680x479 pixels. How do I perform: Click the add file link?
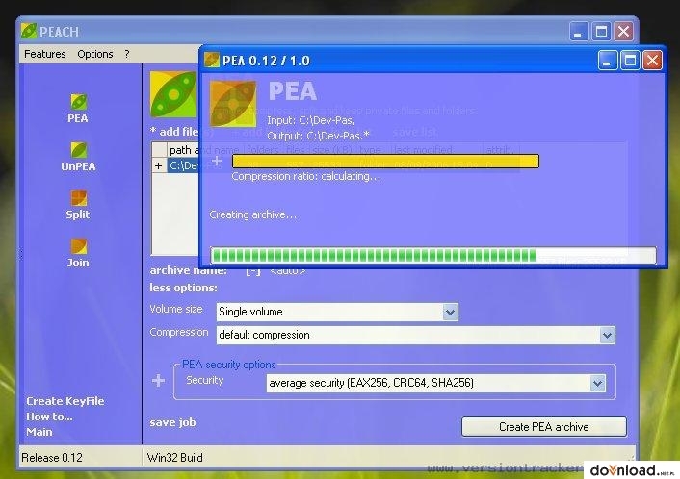pos(174,132)
